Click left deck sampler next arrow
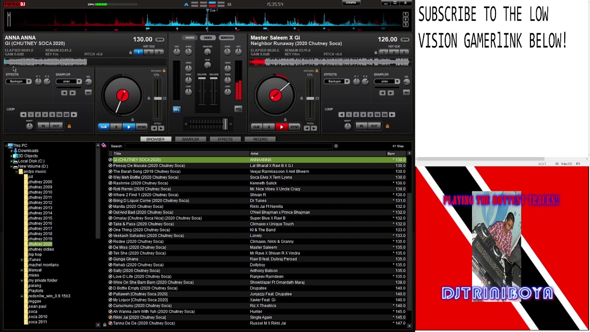Screen dimensions: 590x332 click(72, 93)
